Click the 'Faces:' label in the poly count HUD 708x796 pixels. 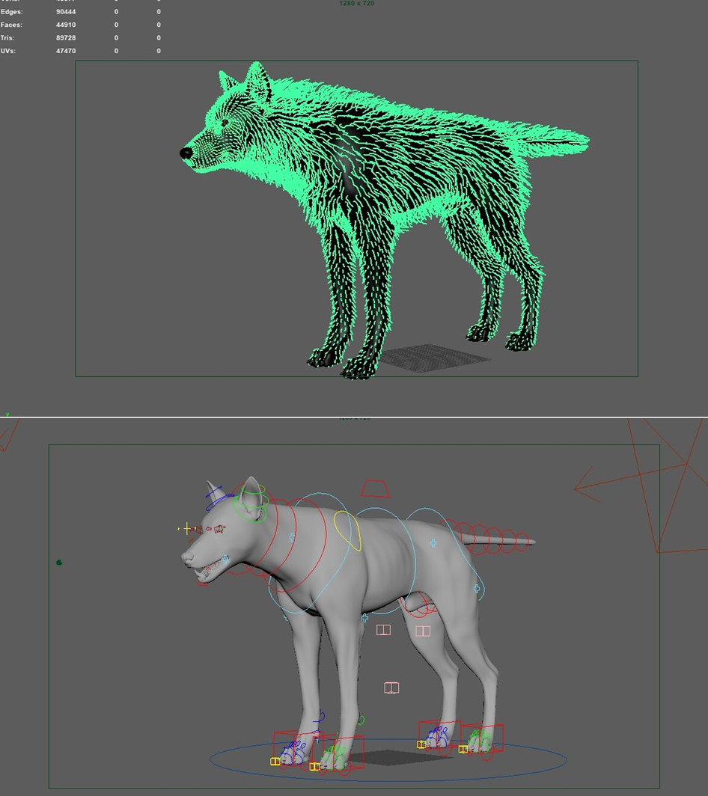coord(11,25)
